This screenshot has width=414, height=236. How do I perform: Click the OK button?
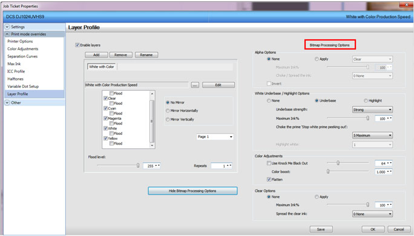click(373, 229)
